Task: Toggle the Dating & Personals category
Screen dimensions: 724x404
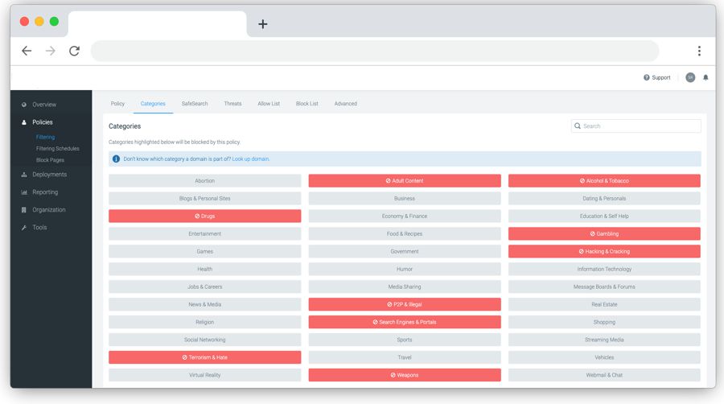Action: [x=604, y=199]
